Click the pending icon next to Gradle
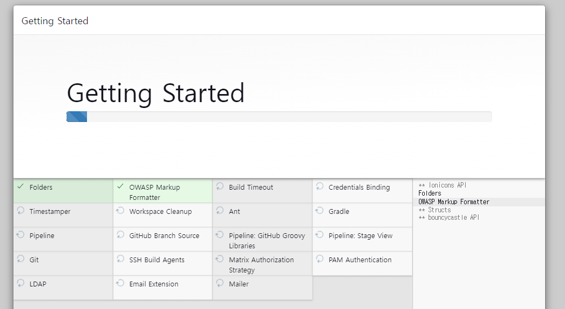Viewport: 565px width, 309px height. (320, 211)
